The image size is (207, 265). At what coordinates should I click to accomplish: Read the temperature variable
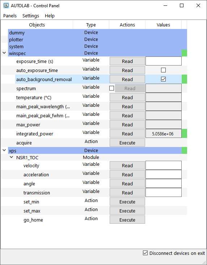[127, 97]
